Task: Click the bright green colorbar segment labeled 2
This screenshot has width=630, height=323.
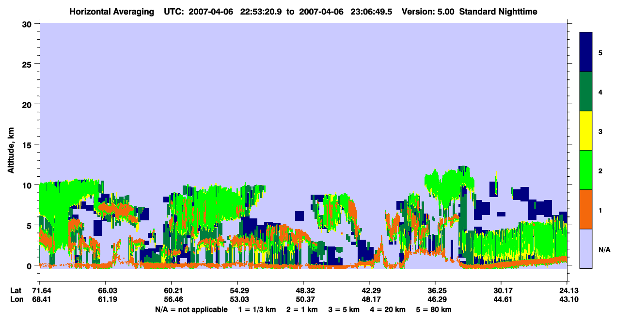Action: point(586,170)
